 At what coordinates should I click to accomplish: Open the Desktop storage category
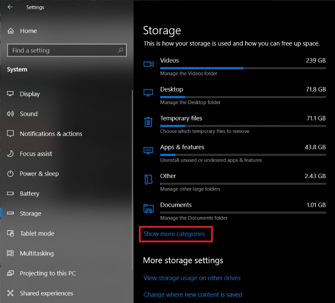pyautogui.click(x=234, y=95)
